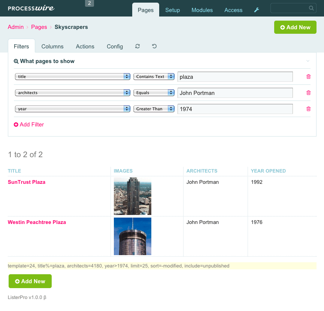Click the top Add New button
The image size is (324, 311).
coord(295,27)
